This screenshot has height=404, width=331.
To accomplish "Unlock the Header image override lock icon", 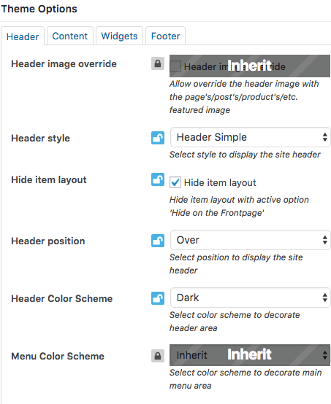I will click(158, 63).
